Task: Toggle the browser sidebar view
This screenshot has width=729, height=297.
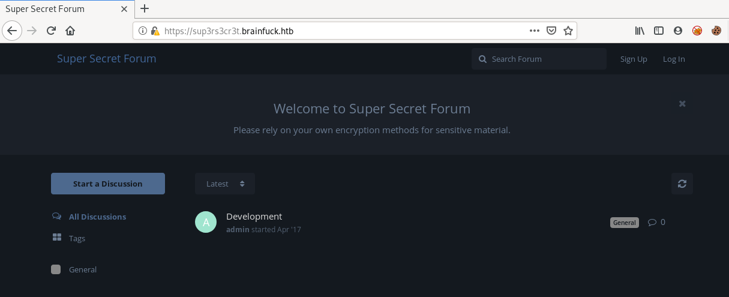Action: click(x=659, y=31)
